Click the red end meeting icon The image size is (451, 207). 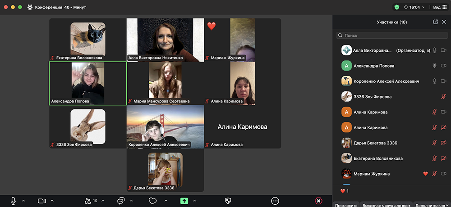tap(318, 201)
